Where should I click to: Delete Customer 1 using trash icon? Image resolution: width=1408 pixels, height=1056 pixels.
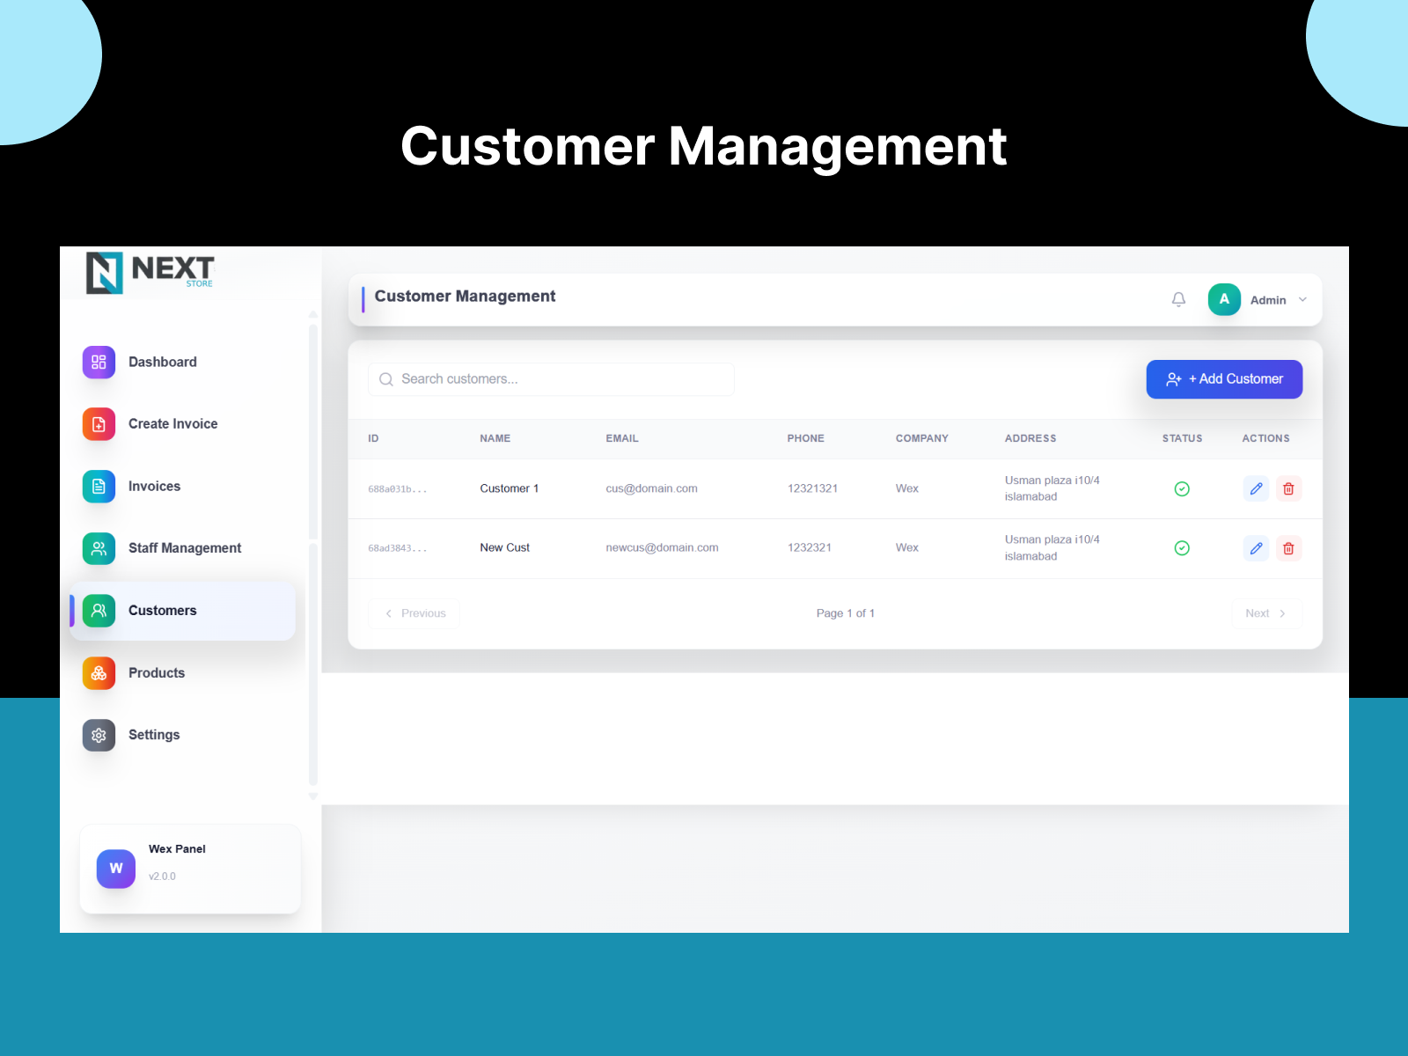[1288, 488]
